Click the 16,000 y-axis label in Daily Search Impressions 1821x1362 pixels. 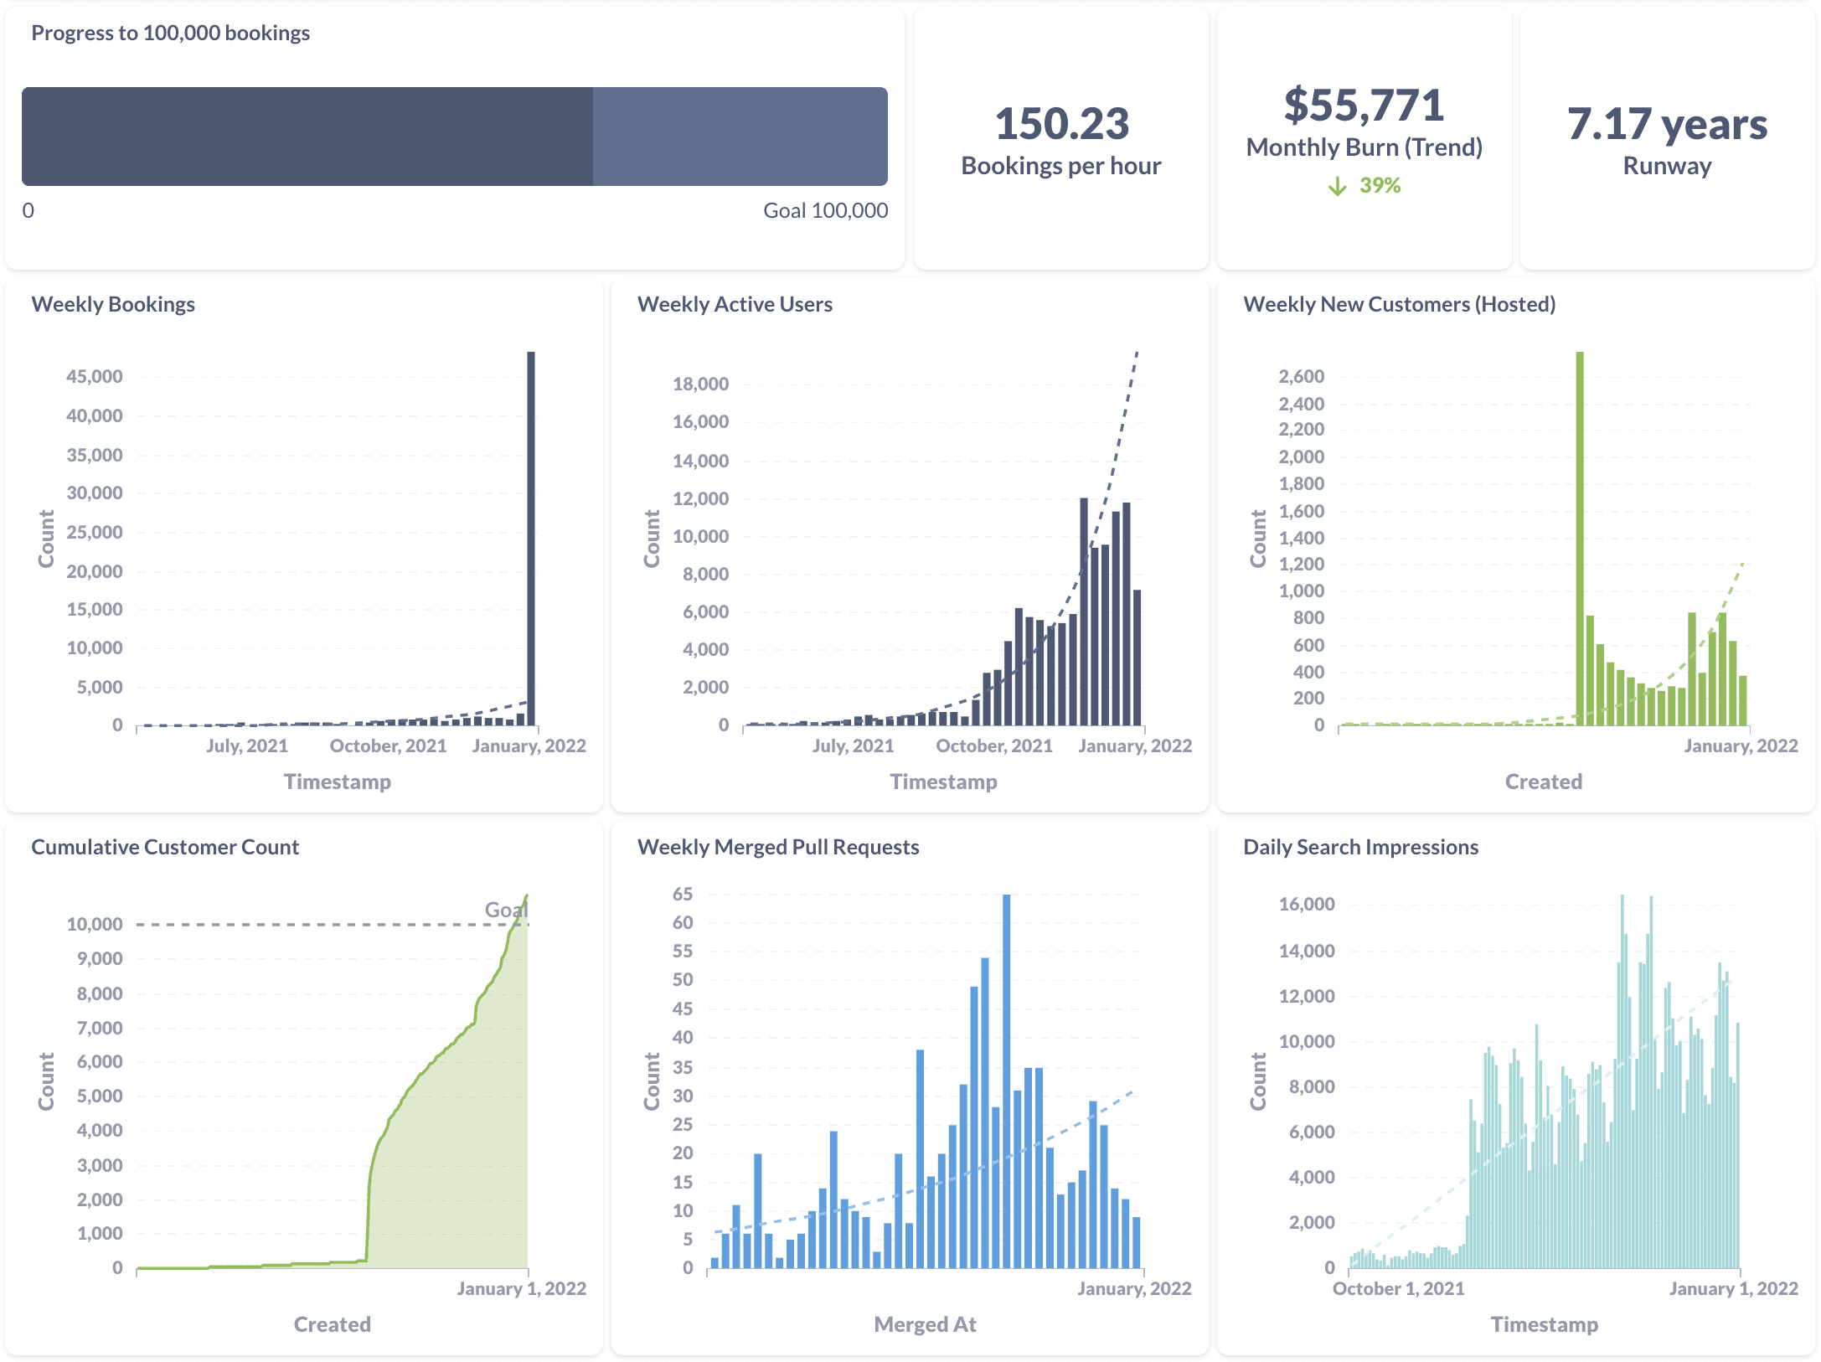[1307, 905]
